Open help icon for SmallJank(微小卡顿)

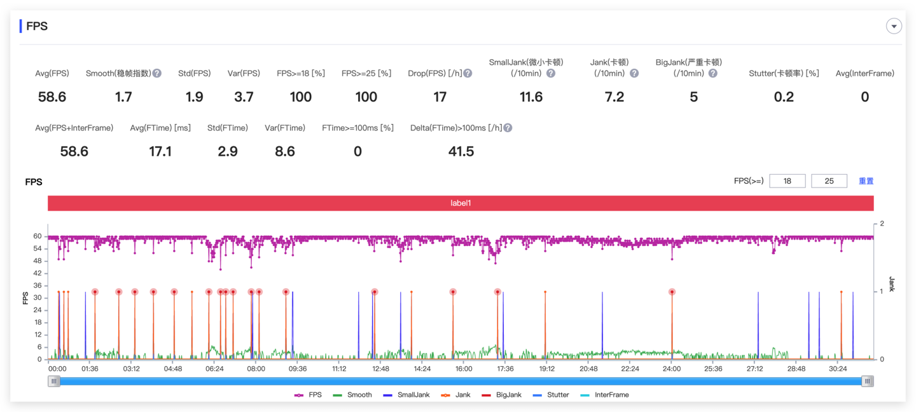[x=551, y=73]
